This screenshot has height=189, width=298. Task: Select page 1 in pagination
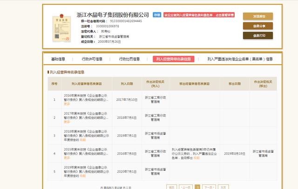(197, 187)
